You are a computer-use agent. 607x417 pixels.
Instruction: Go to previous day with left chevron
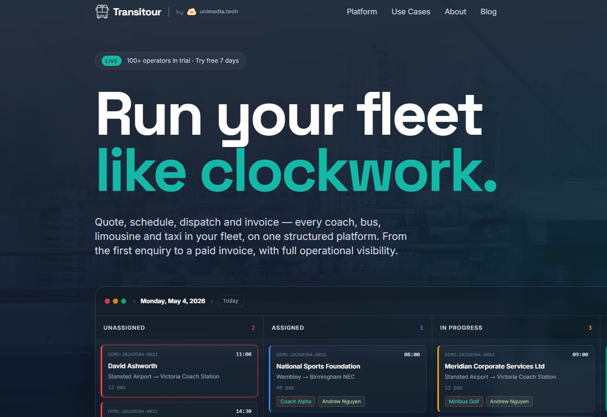pos(134,301)
